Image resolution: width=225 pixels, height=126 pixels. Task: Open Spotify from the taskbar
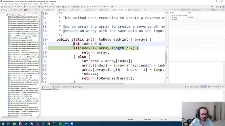(60, 124)
